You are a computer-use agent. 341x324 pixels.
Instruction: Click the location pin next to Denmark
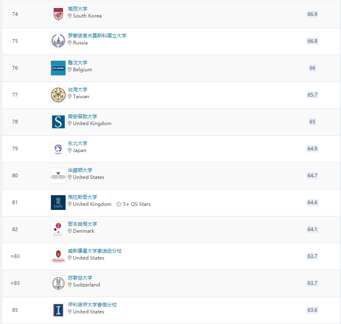pyautogui.click(x=70, y=231)
